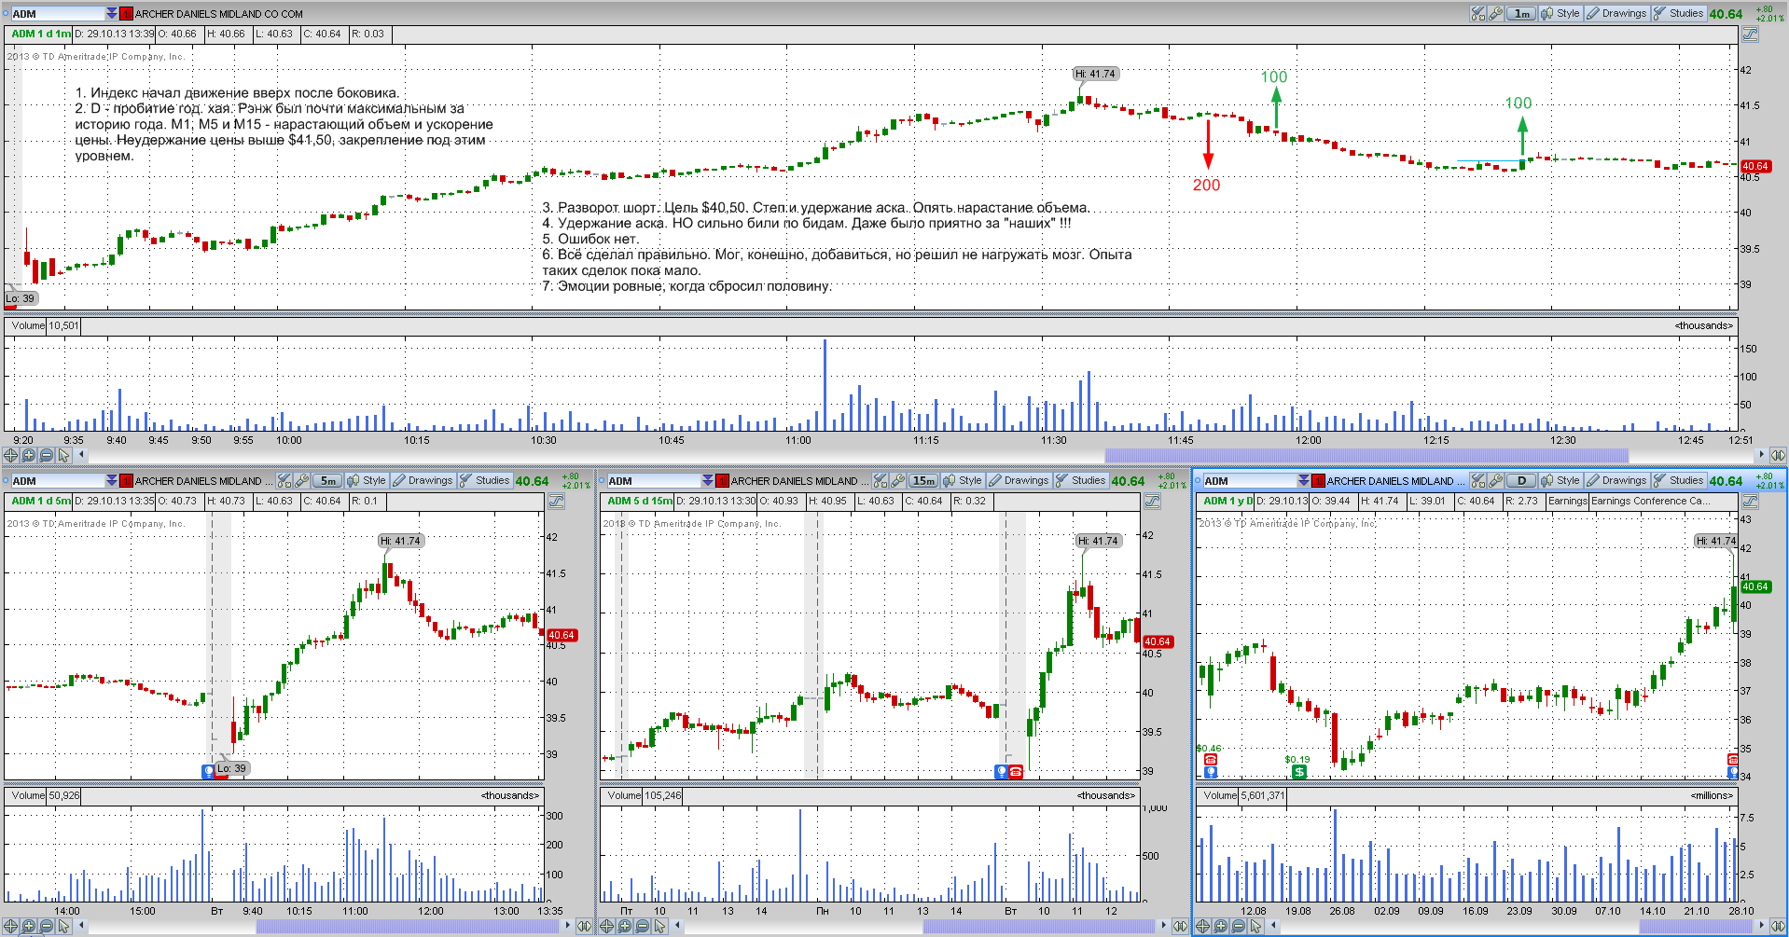Image resolution: width=1789 pixels, height=937 pixels.
Task: Expand the ADM symbol dropdown in the 5m chart
Action: [x=112, y=480]
